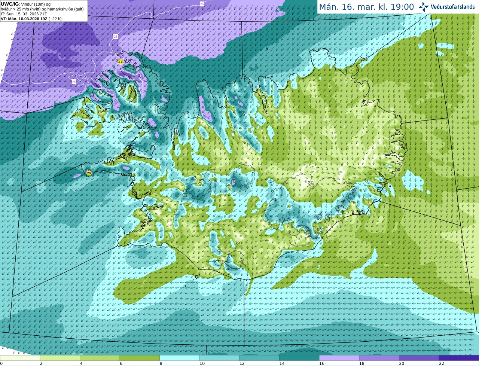Pick the 6–8 m/s olive green swatch
Image resolution: width=479 pixels, height=366 pixels.
[140, 358]
